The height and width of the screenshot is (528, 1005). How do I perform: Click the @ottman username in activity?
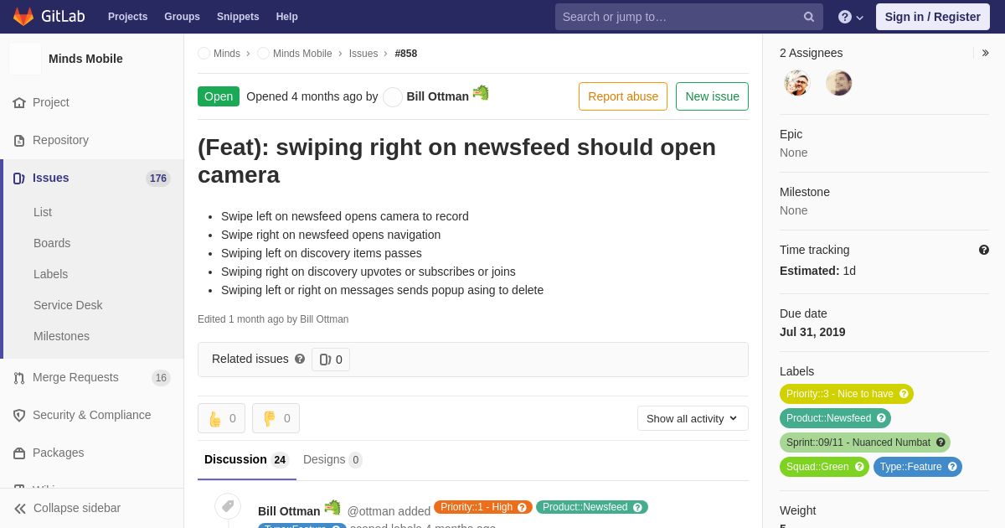371,511
